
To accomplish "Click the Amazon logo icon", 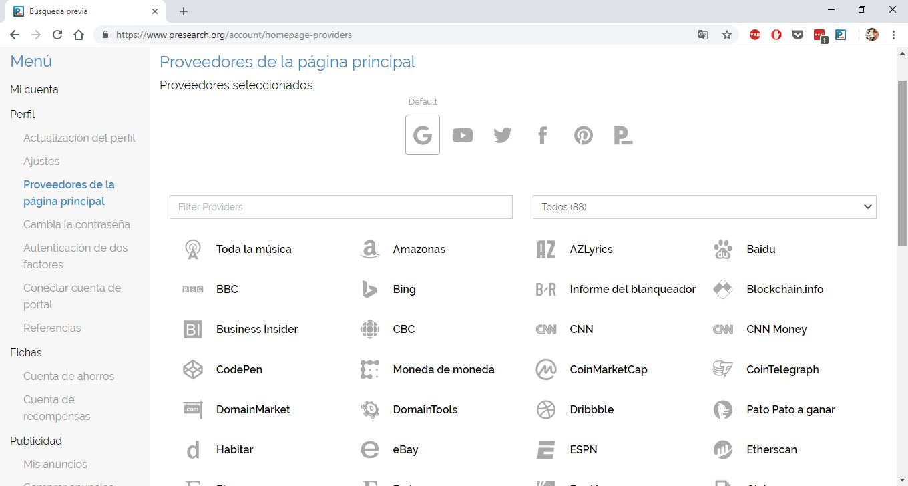I will point(370,249).
